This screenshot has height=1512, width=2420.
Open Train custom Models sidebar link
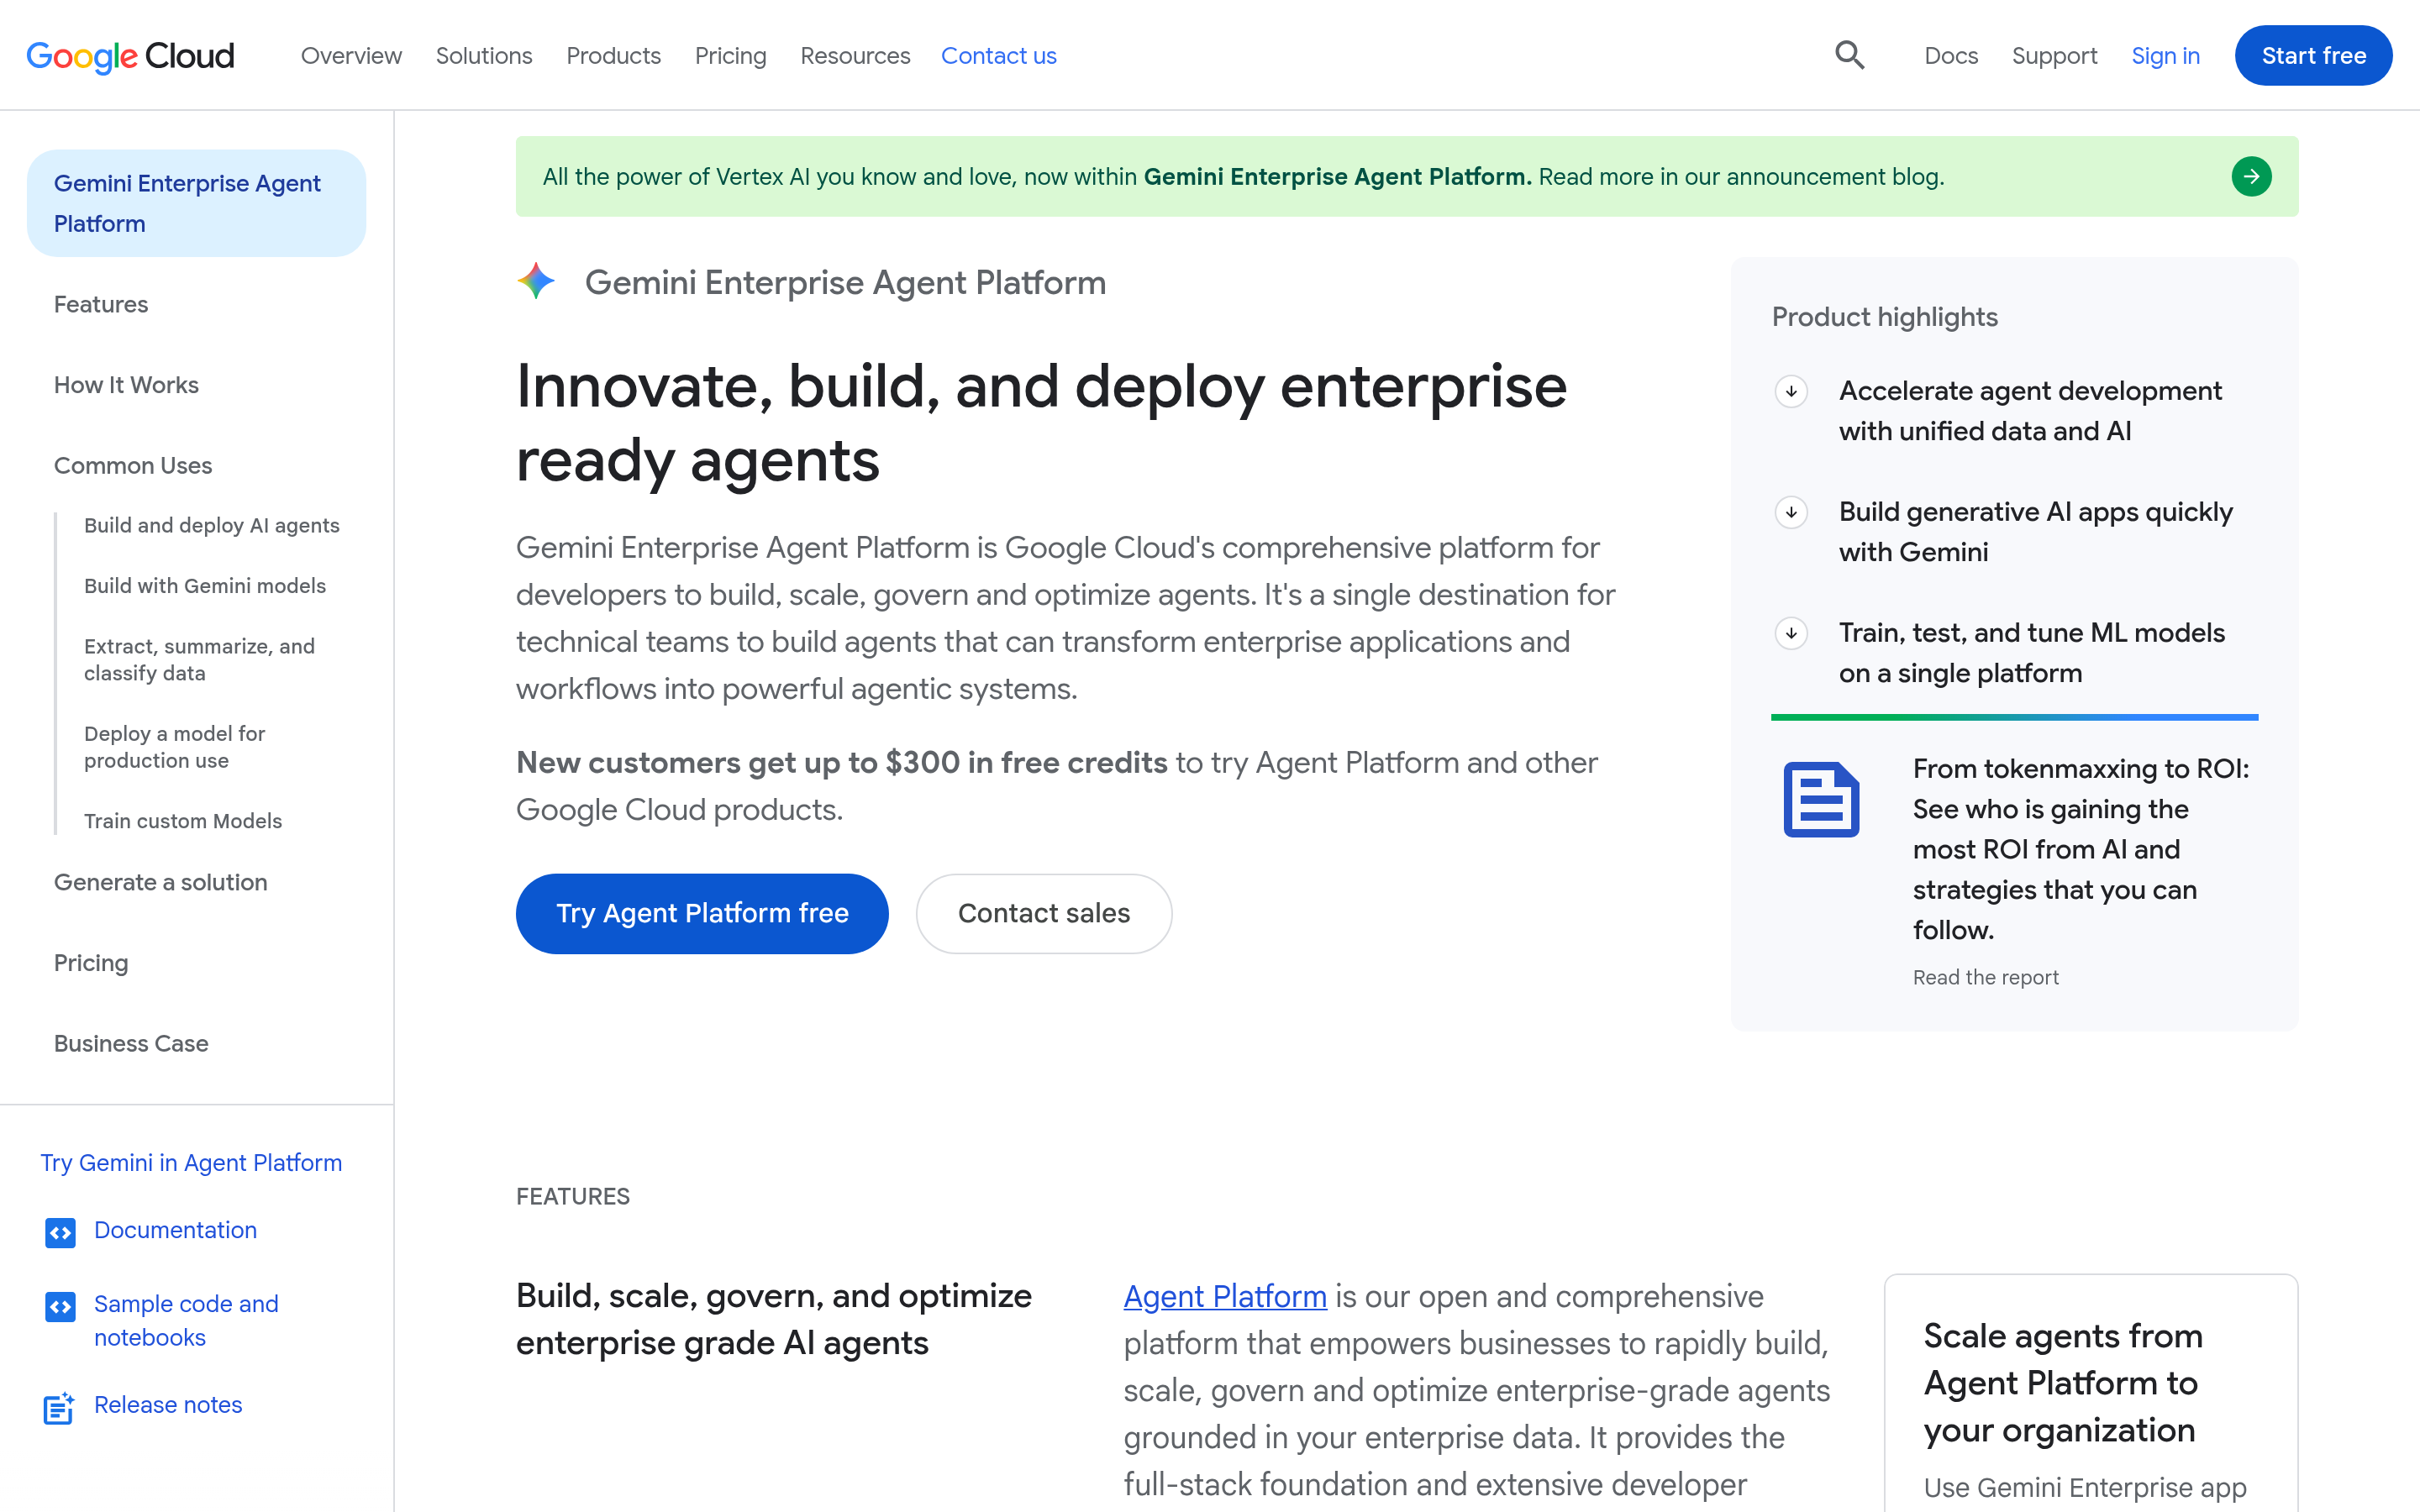(183, 821)
